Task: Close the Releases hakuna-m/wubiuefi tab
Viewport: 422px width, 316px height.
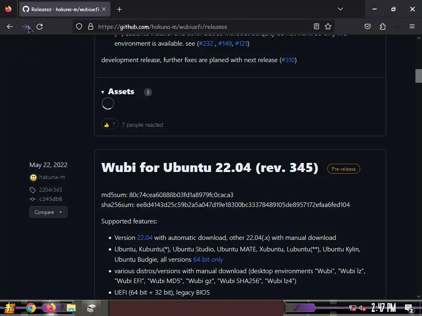Action: point(104,9)
